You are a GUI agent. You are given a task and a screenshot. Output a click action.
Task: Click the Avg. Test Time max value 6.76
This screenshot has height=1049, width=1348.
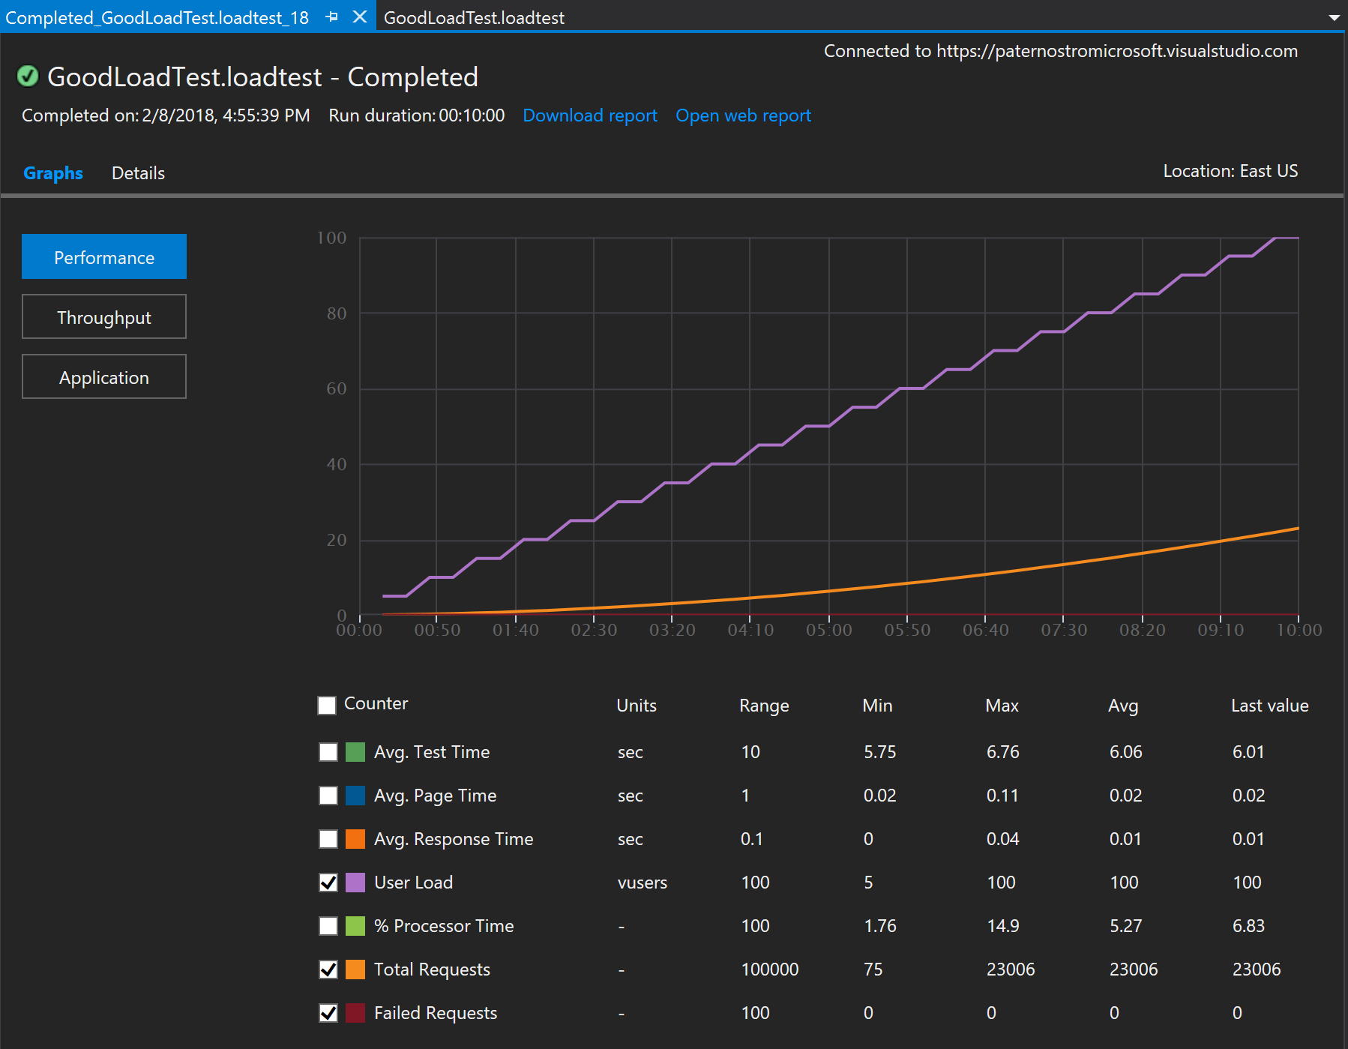1003,752
